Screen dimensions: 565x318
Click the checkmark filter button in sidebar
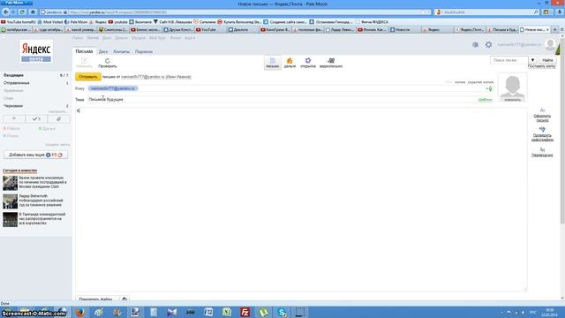pos(36,118)
